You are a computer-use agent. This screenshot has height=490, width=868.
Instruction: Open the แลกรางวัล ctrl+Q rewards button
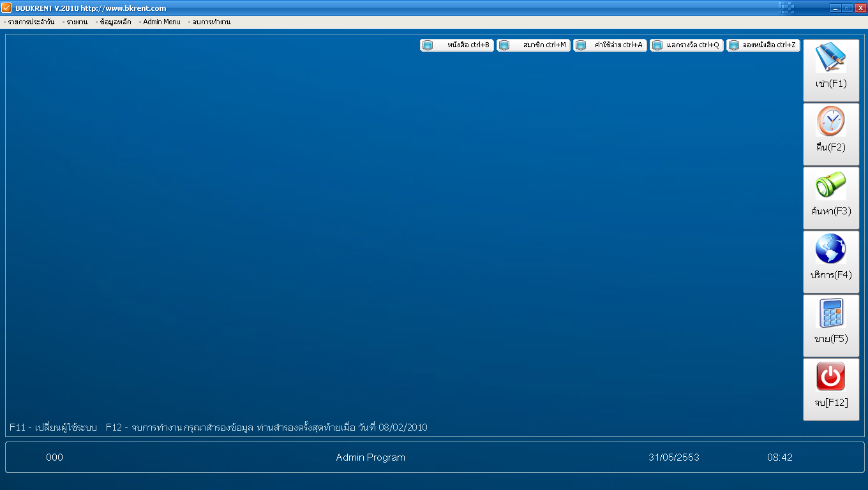click(x=687, y=45)
